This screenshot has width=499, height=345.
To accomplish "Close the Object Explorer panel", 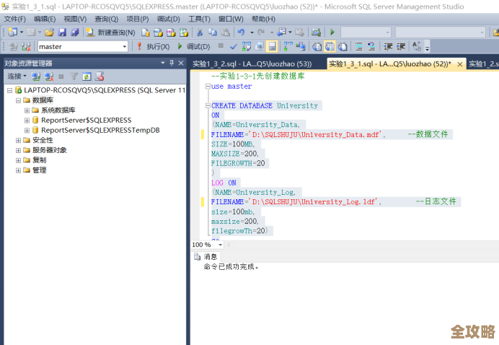I will 181,63.
